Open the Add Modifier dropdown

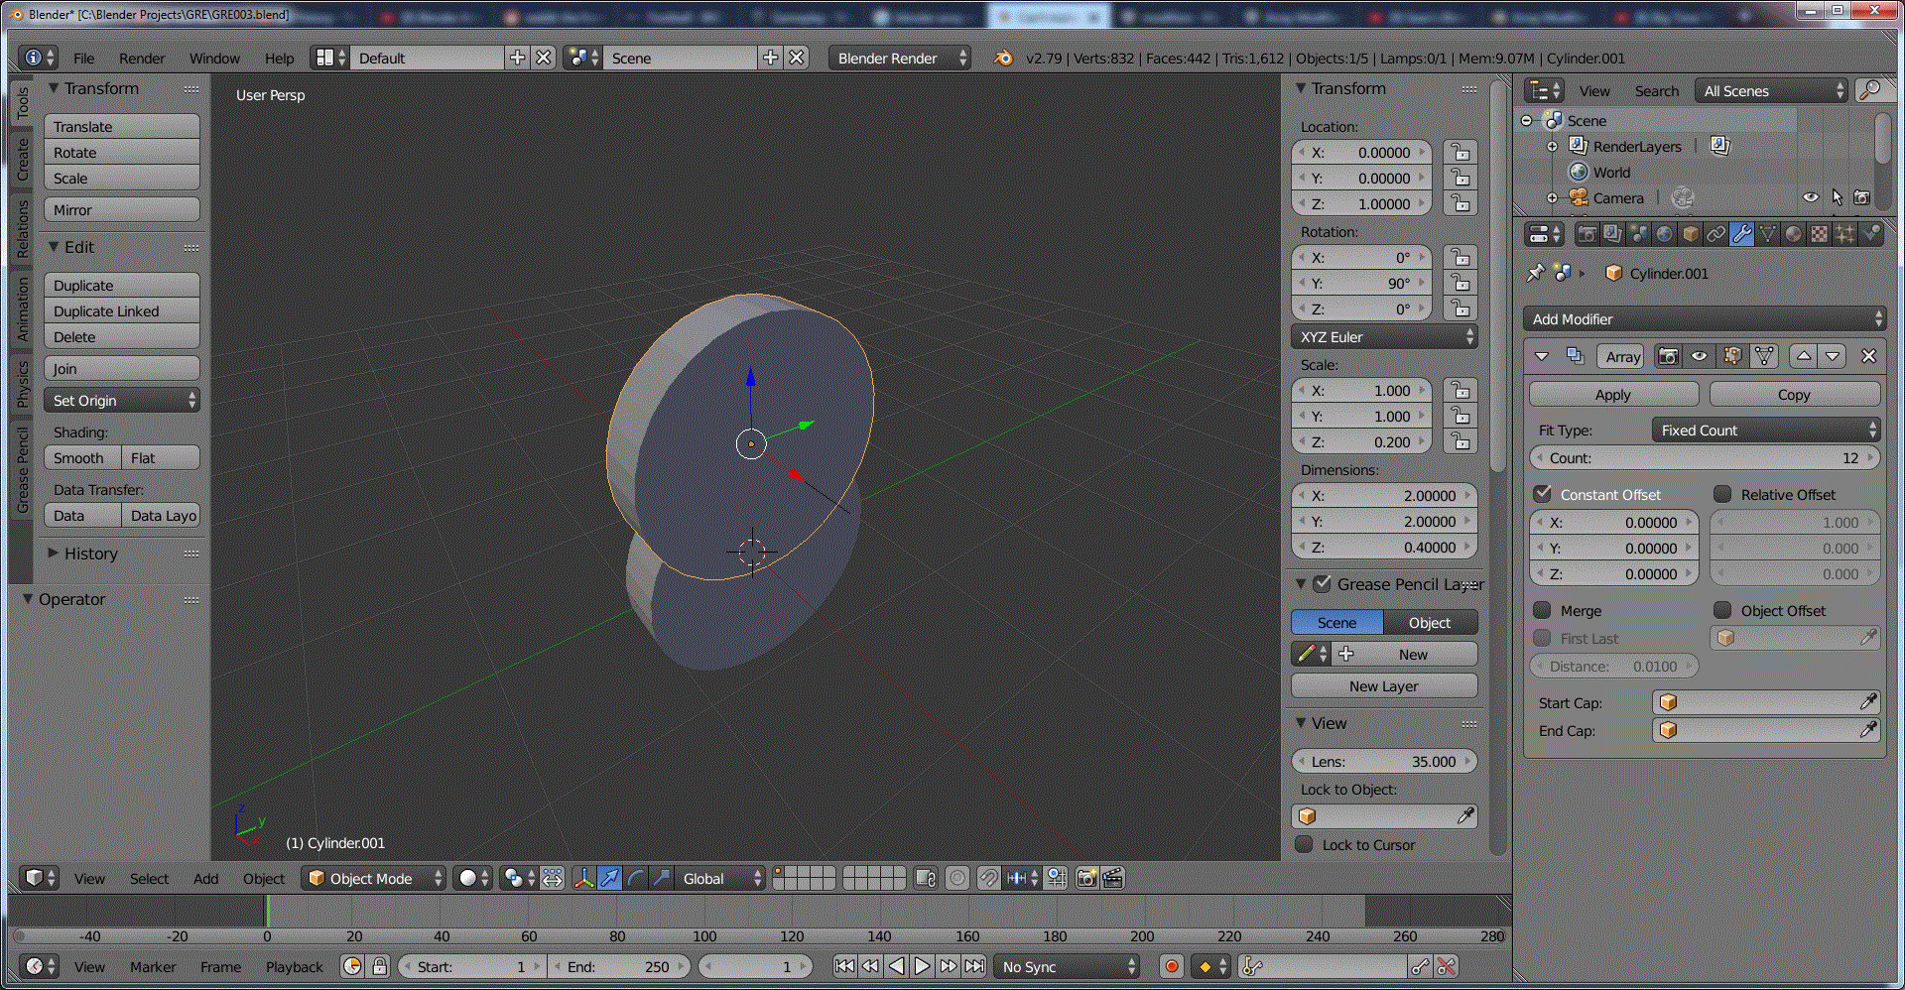(x=1703, y=318)
